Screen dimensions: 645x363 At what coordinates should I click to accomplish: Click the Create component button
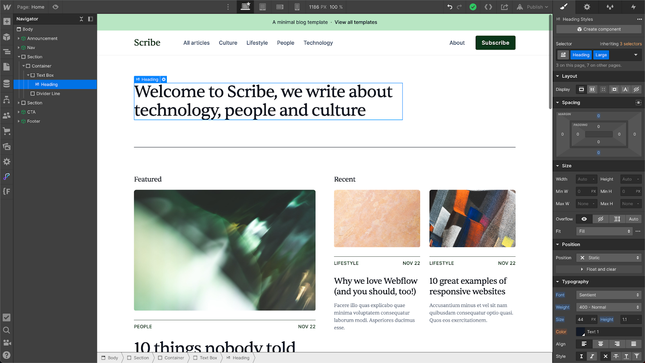coord(598,29)
